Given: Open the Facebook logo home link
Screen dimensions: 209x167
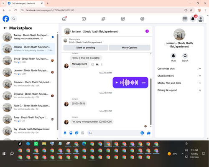Looking at the screenshot, I should [6, 19].
